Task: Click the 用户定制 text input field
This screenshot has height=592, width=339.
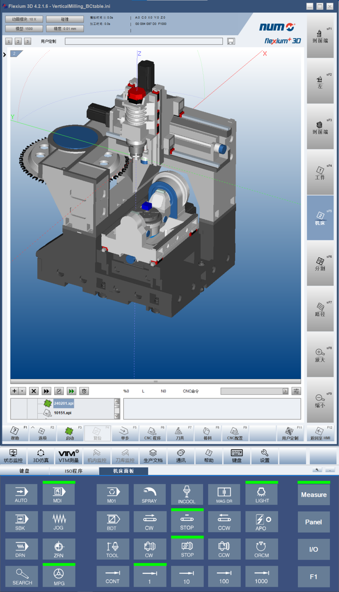Action: click(x=144, y=41)
